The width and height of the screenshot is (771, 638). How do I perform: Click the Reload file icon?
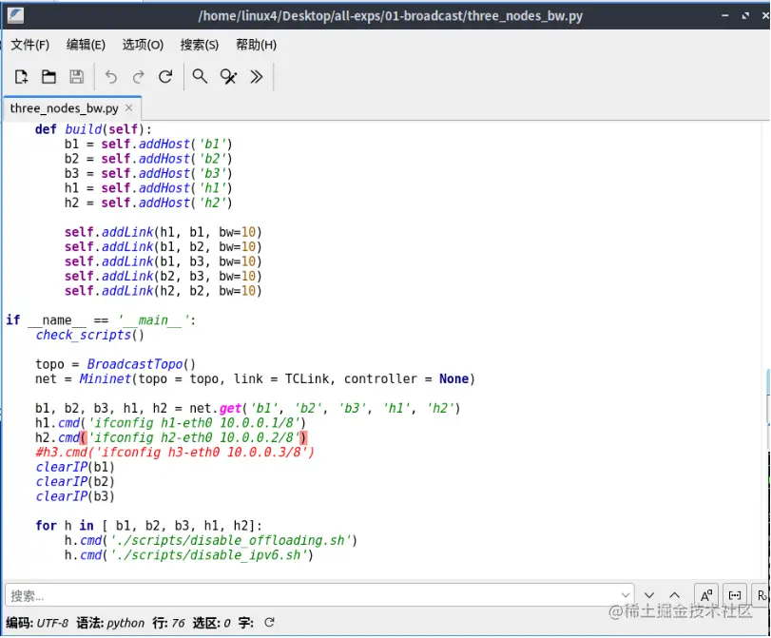click(165, 77)
